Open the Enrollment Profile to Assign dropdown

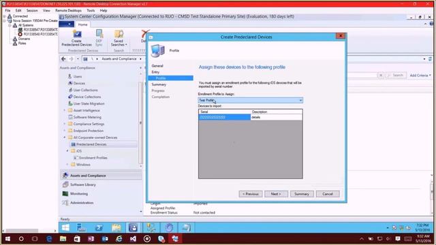[x=250, y=100]
